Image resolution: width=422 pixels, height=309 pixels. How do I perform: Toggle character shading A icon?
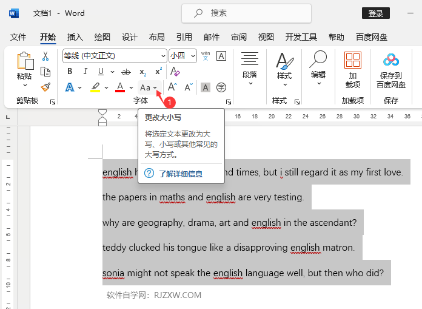[206, 87]
